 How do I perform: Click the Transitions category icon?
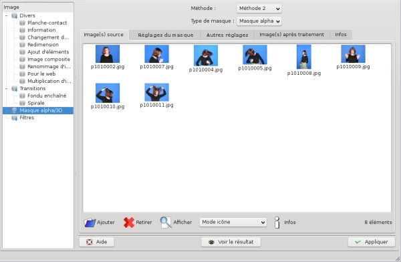(x=14, y=88)
